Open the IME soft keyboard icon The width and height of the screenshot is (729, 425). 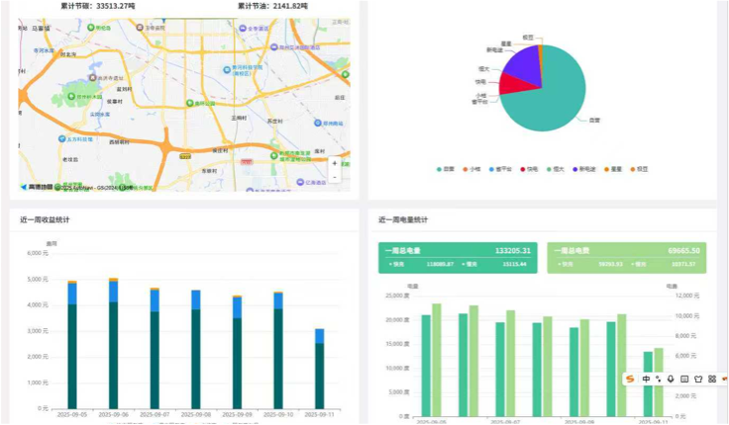(x=684, y=379)
